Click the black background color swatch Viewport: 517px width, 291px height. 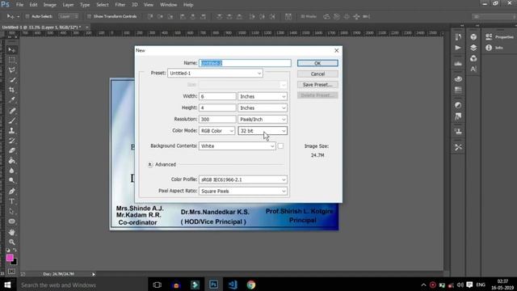pos(15,262)
